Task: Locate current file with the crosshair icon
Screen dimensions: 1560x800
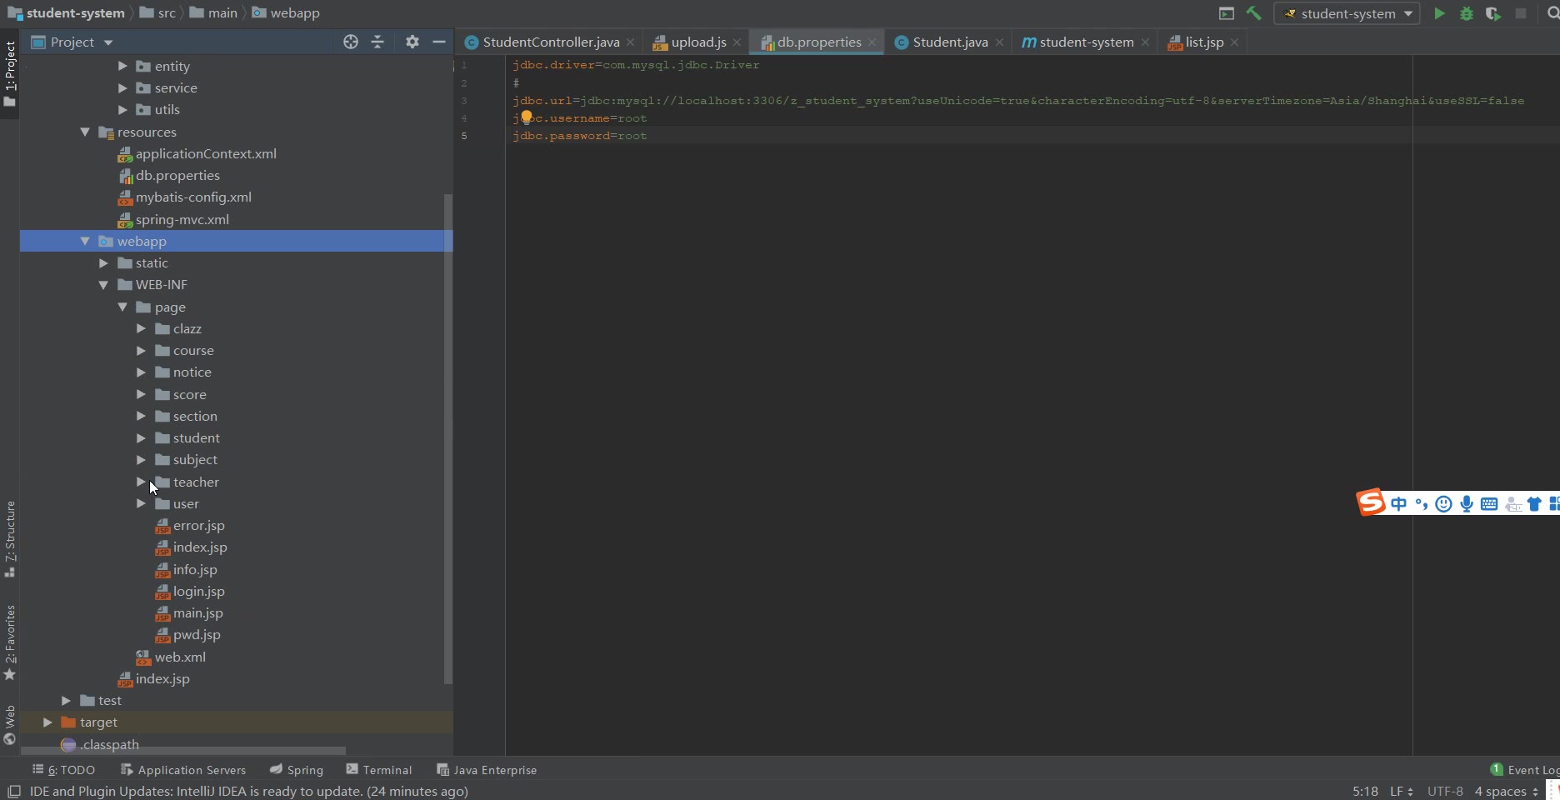Action: click(x=351, y=42)
